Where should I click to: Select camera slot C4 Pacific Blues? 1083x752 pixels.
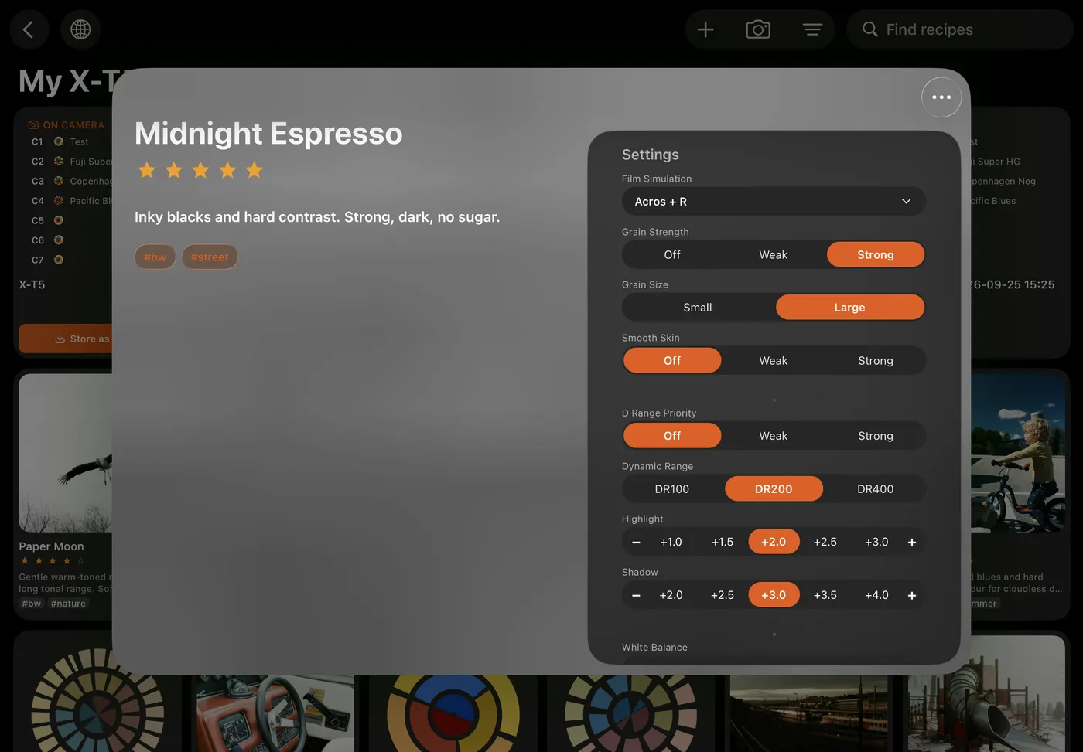click(70, 201)
